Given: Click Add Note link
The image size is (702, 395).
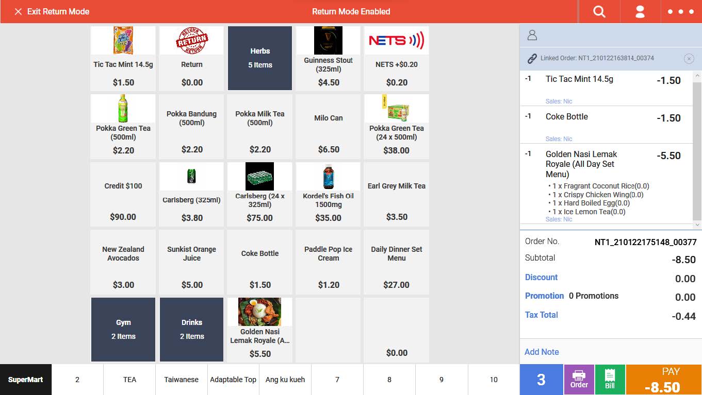Looking at the screenshot, I should (542, 352).
